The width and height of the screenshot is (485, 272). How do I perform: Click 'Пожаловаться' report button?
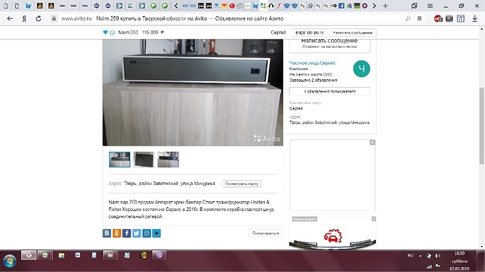(x=266, y=233)
